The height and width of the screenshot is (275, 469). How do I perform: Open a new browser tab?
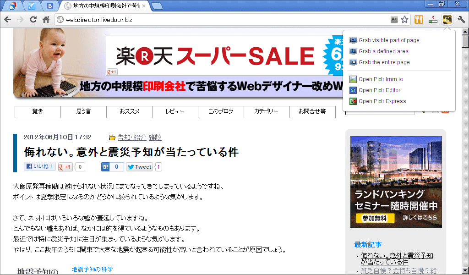pyautogui.click(x=157, y=5)
